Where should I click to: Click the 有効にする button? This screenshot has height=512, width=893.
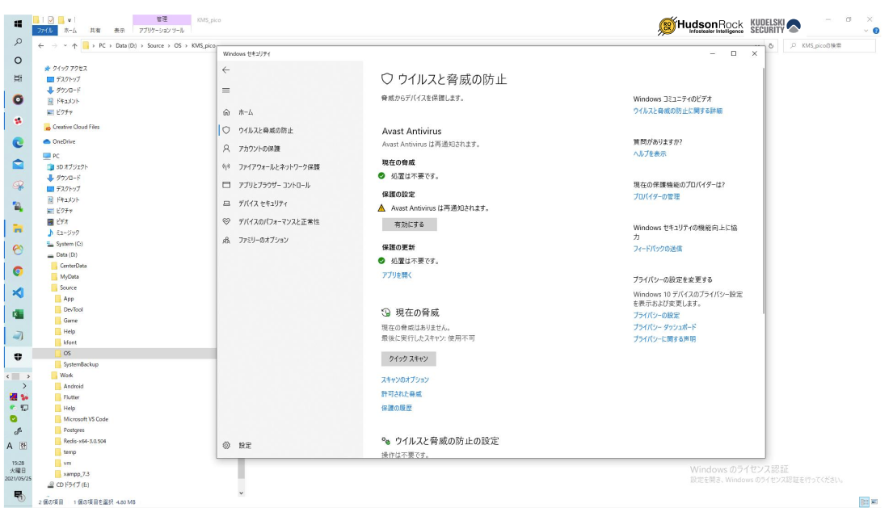coord(410,225)
